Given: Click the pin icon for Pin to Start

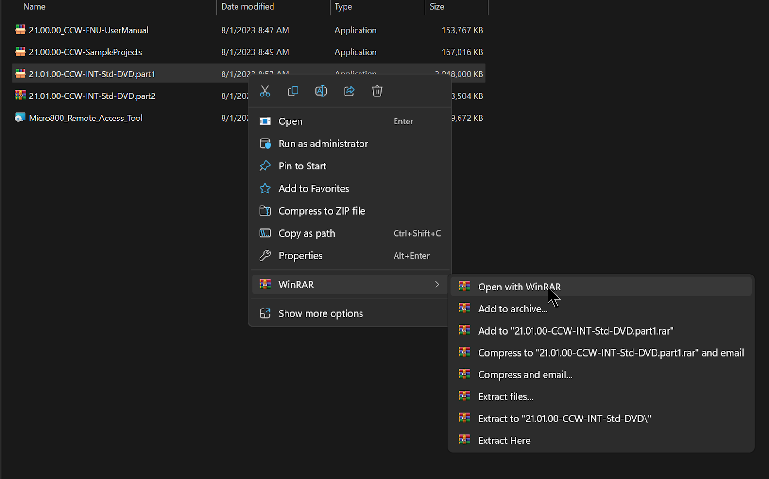Looking at the screenshot, I should tap(265, 166).
